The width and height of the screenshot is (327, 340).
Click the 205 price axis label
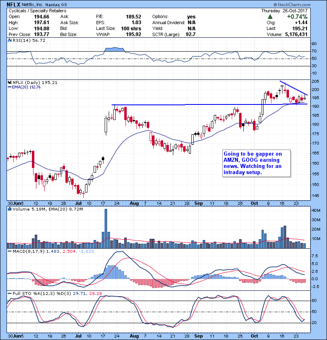point(316,82)
